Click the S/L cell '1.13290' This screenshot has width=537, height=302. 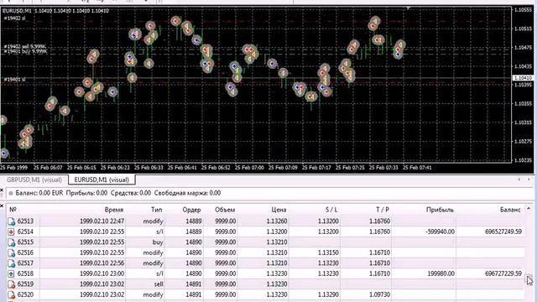[328, 294]
